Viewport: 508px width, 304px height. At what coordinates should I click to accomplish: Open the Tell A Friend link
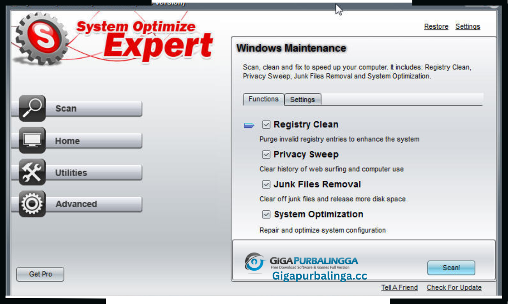pos(399,288)
